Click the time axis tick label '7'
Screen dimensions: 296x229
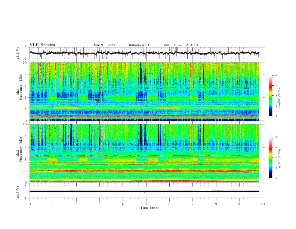[x=193, y=204]
